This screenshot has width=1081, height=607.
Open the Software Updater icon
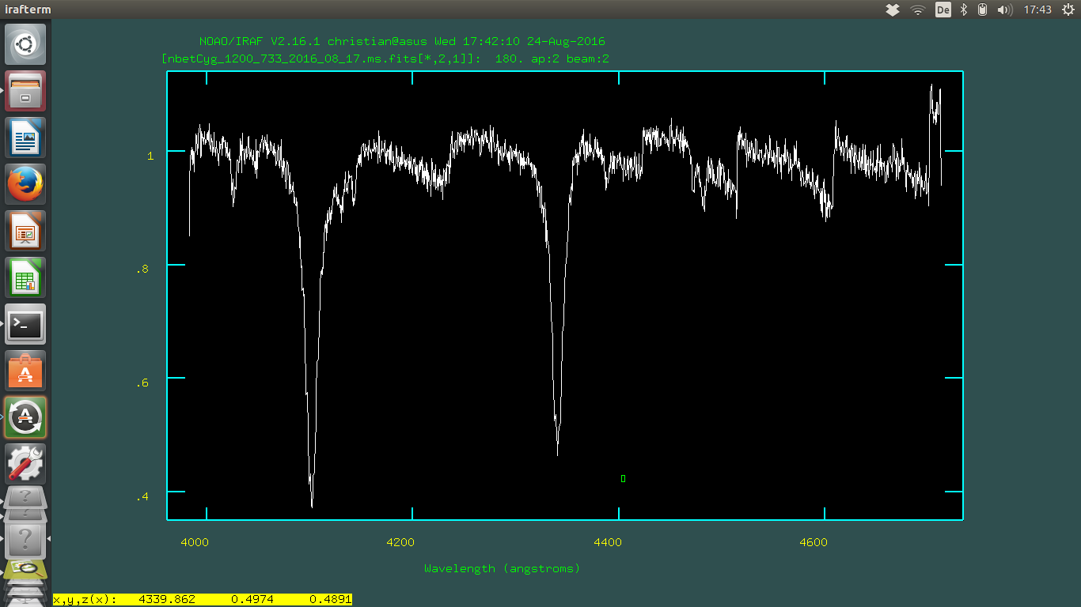click(25, 417)
